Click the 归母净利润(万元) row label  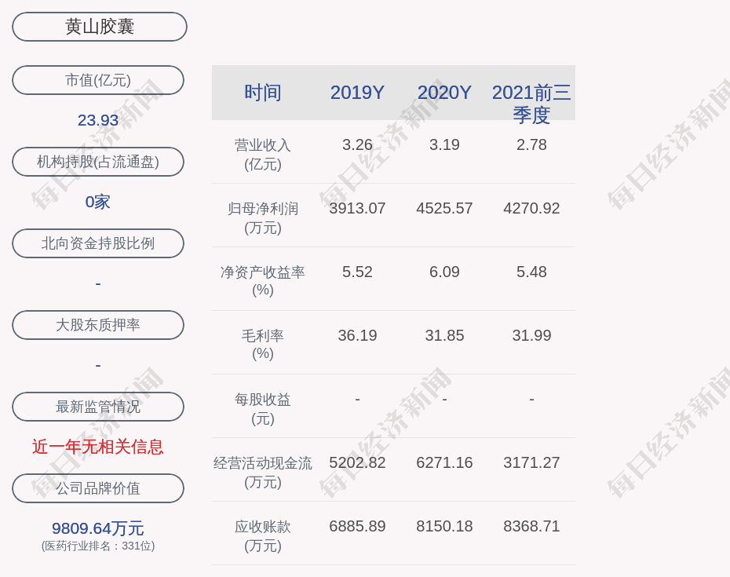click(263, 218)
